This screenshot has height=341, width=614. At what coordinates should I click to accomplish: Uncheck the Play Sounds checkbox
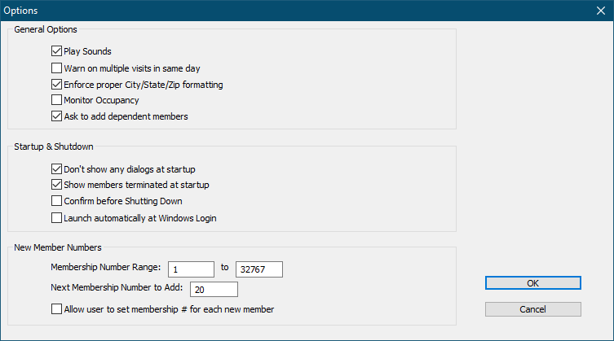56,52
